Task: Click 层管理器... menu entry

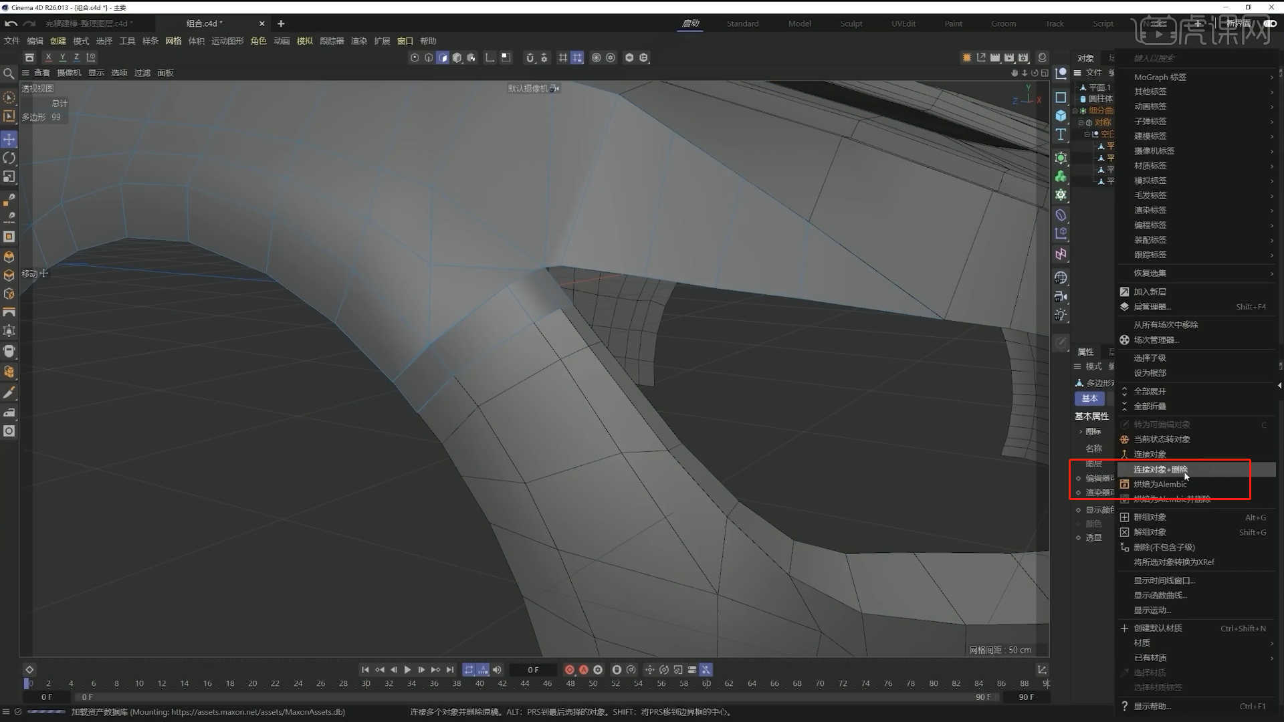Action: (x=1197, y=307)
